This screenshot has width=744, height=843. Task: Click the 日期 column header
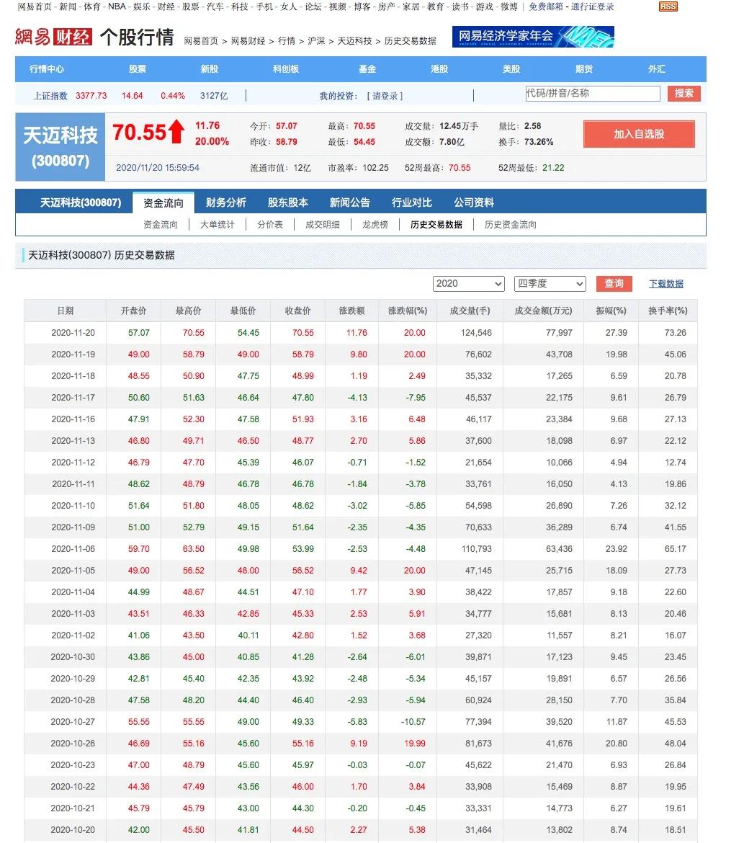pos(65,311)
